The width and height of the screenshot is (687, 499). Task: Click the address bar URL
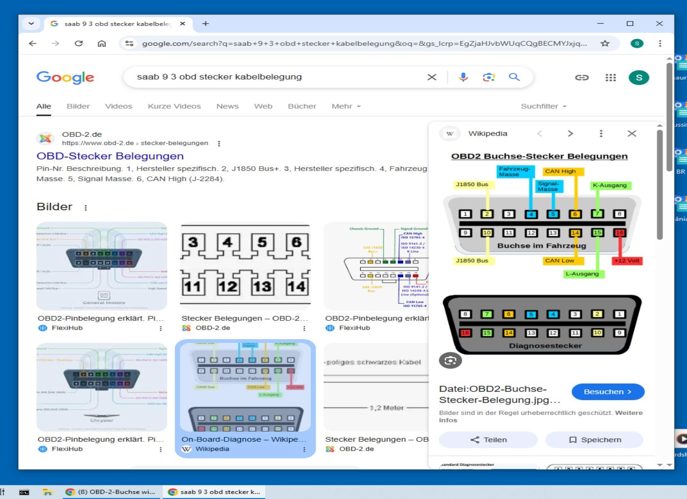coord(364,43)
